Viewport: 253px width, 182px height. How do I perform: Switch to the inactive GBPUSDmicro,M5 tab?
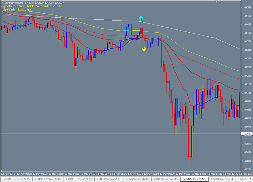tap(166, 179)
